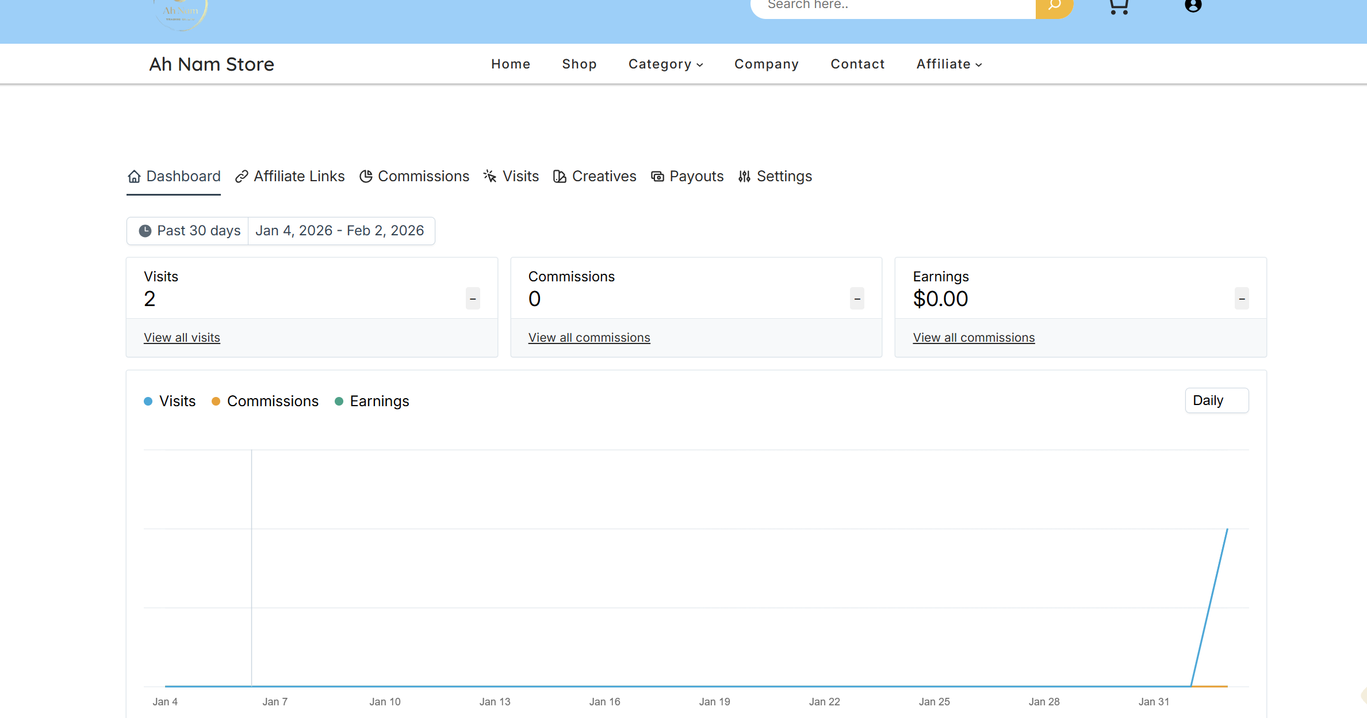Open the user account profile icon
Viewport: 1367px width, 718px height.
click(x=1193, y=5)
